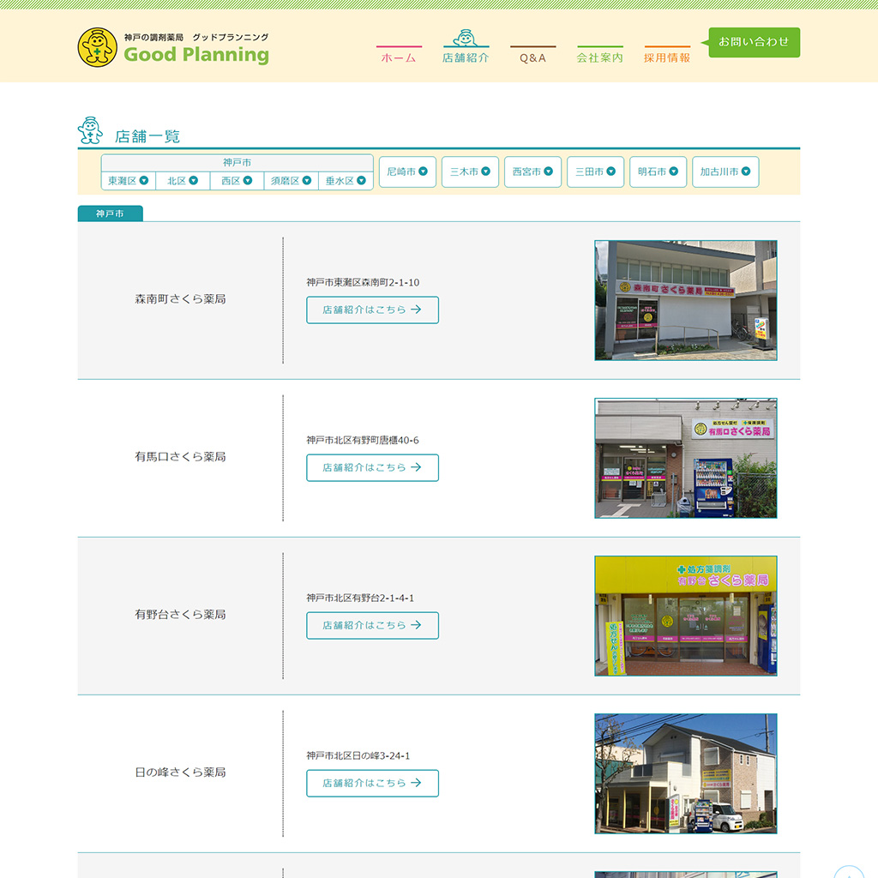Jump to 垂水区 store section
The image size is (878, 878).
click(346, 180)
